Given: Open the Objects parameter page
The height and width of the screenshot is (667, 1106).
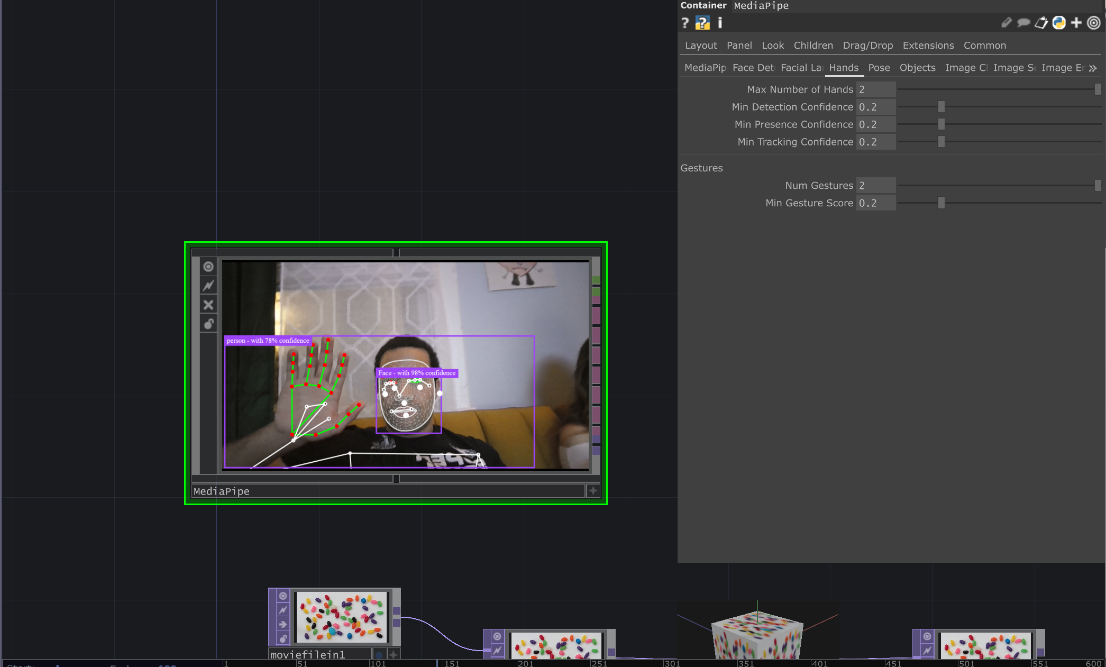Looking at the screenshot, I should point(917,68).
